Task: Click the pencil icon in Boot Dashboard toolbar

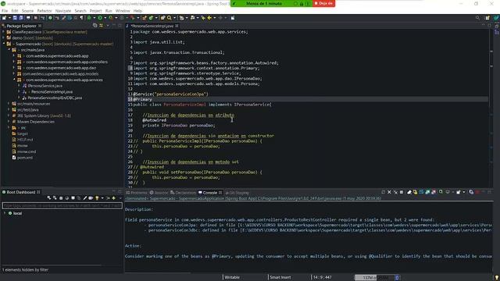Action: tap(85, 198)
